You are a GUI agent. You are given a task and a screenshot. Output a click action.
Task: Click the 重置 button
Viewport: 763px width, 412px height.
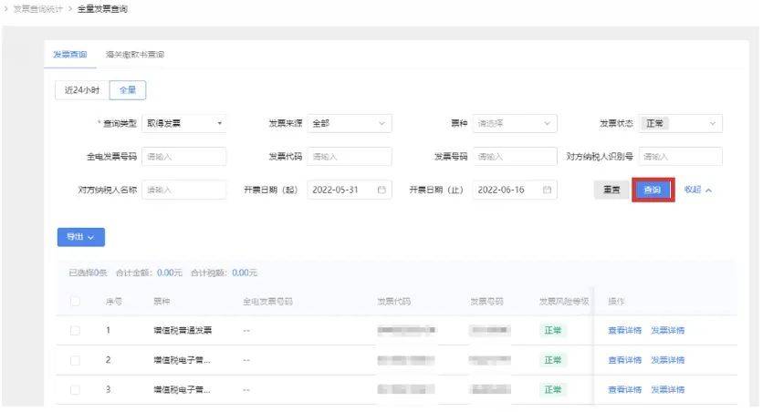(611, 190)
